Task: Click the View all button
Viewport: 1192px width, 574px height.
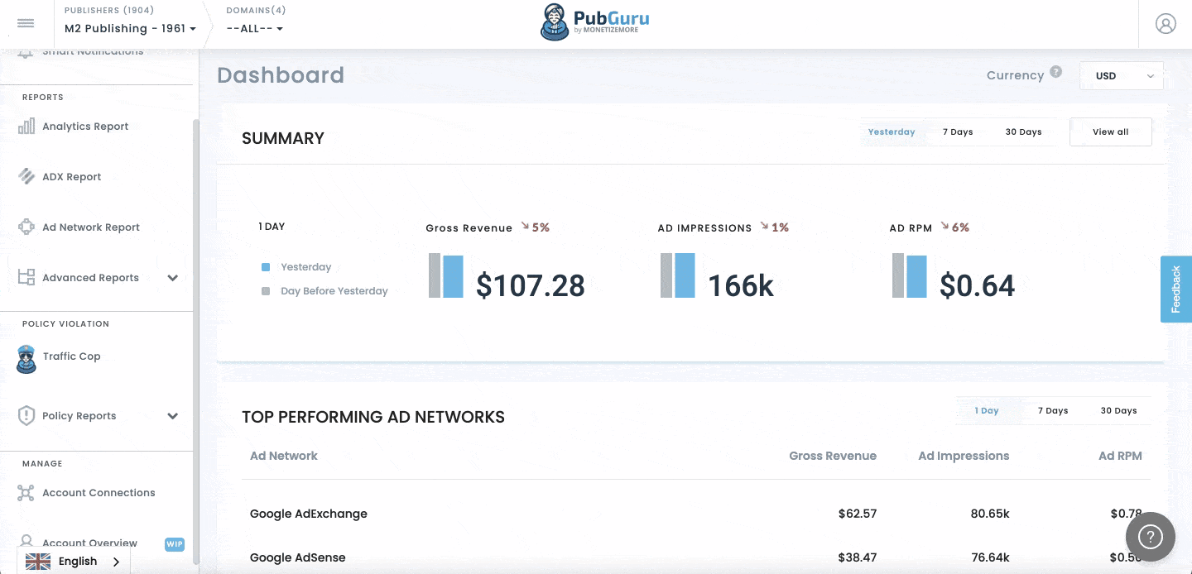Action: pyautogui.click(x=1110, y=131)
